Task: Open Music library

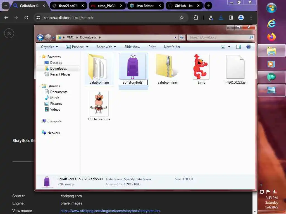Action: click(54, 98)
